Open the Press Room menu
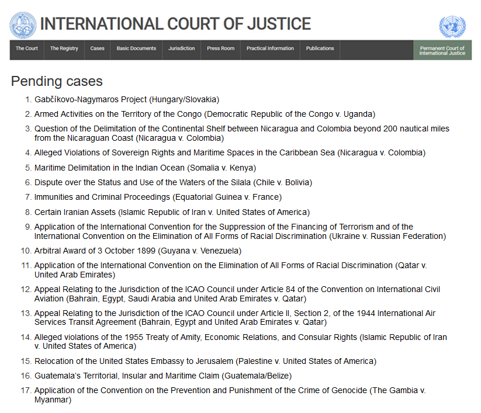 pos(220,49)
